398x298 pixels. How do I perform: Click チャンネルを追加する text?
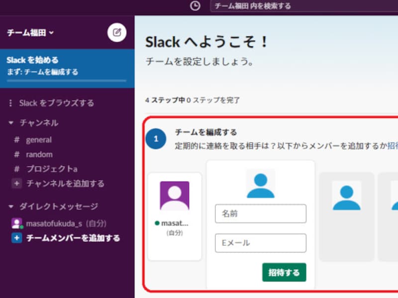click(x=65, y=183)
